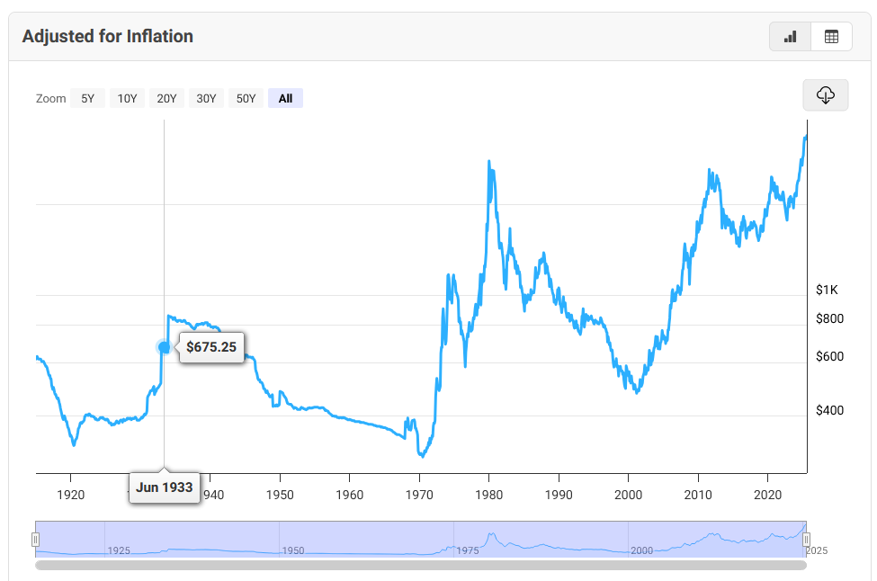Click the horizontal scrollbar below the navigator
Viewport: 877px width, 581px height.
pos(420,566)
